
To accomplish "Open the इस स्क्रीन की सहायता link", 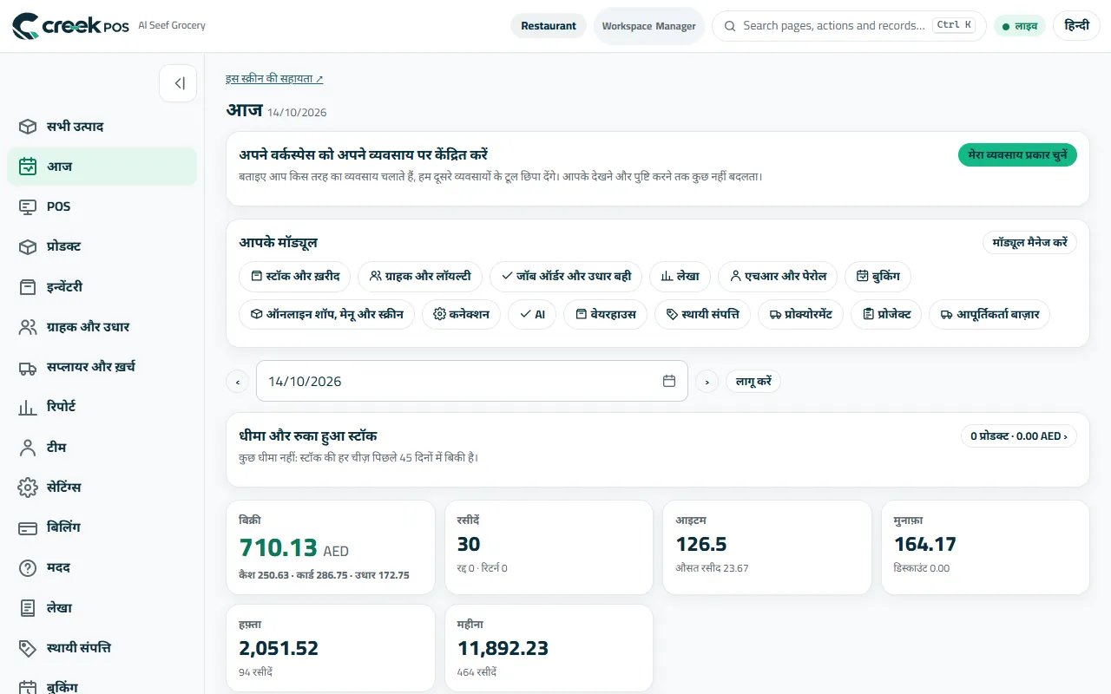I will (274, 78).
